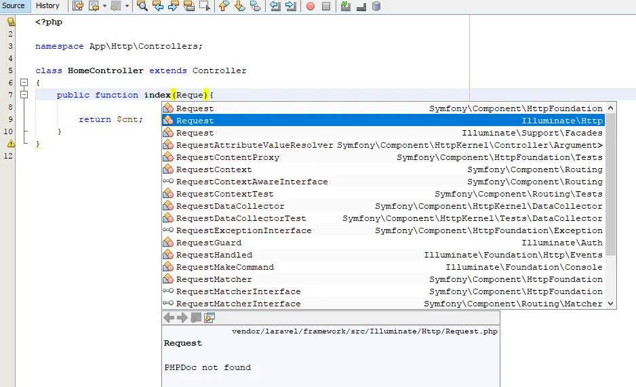Click the 'PHPDoc not found' text

[207, 367]
